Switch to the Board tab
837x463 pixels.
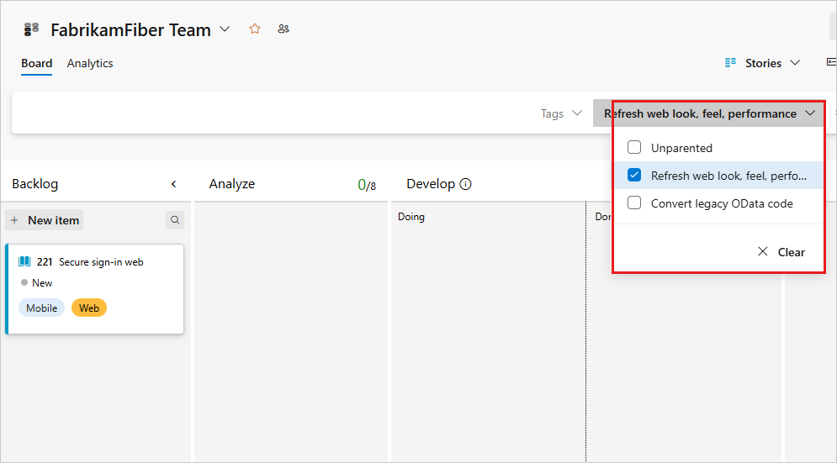(x=37, y=64)
